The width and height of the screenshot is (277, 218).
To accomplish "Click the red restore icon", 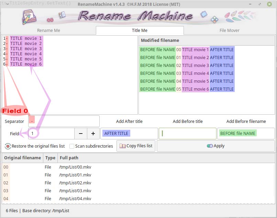I will pos(8,146).
